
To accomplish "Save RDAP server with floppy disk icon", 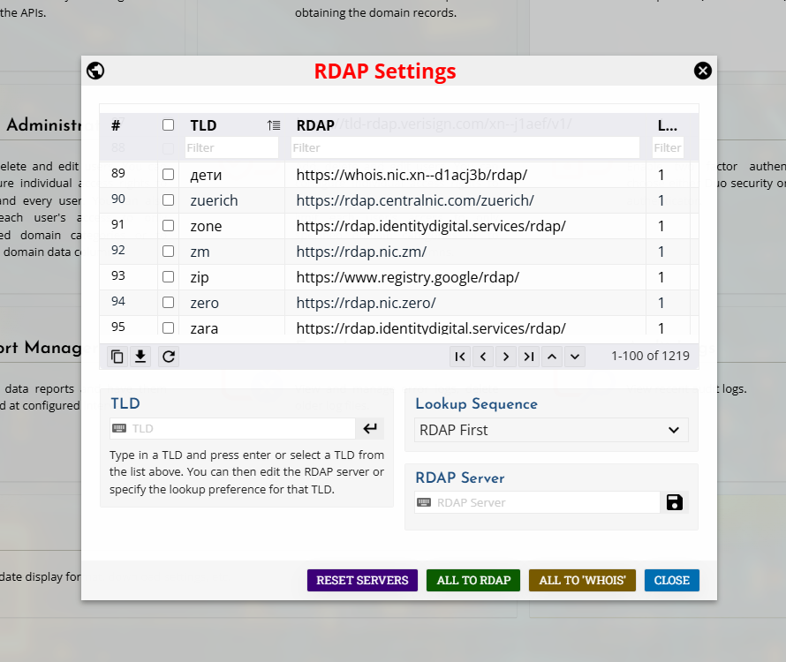I will pos(674,502).
